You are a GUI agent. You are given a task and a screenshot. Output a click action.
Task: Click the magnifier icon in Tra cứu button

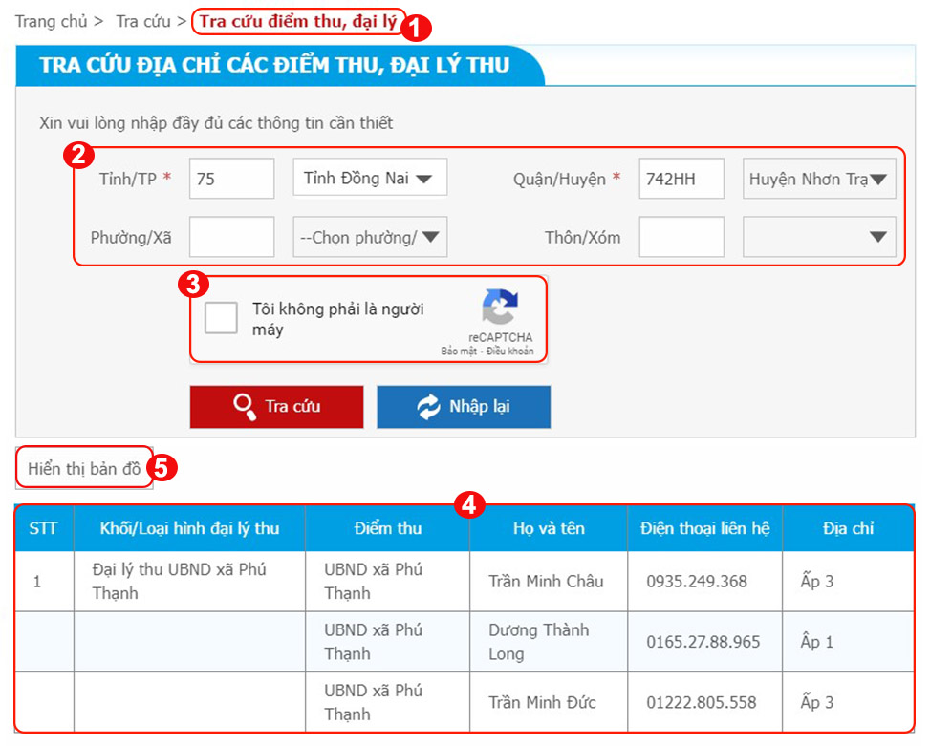click(245, 407)
